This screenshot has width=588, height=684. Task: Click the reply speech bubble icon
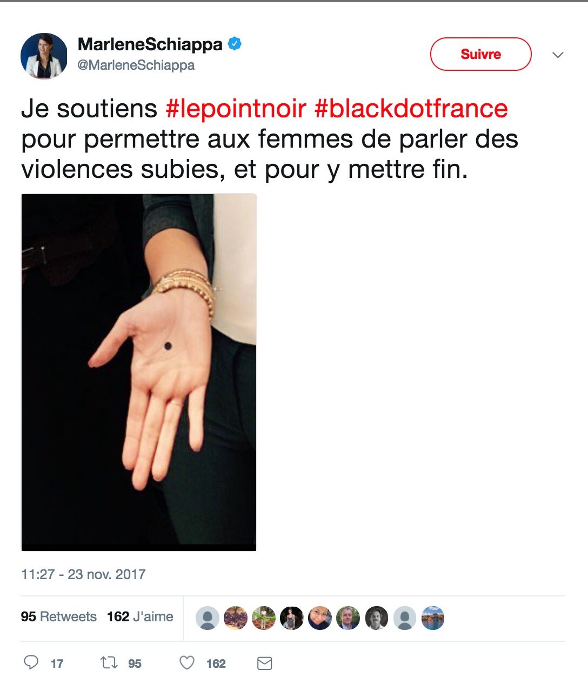point(31,662)
